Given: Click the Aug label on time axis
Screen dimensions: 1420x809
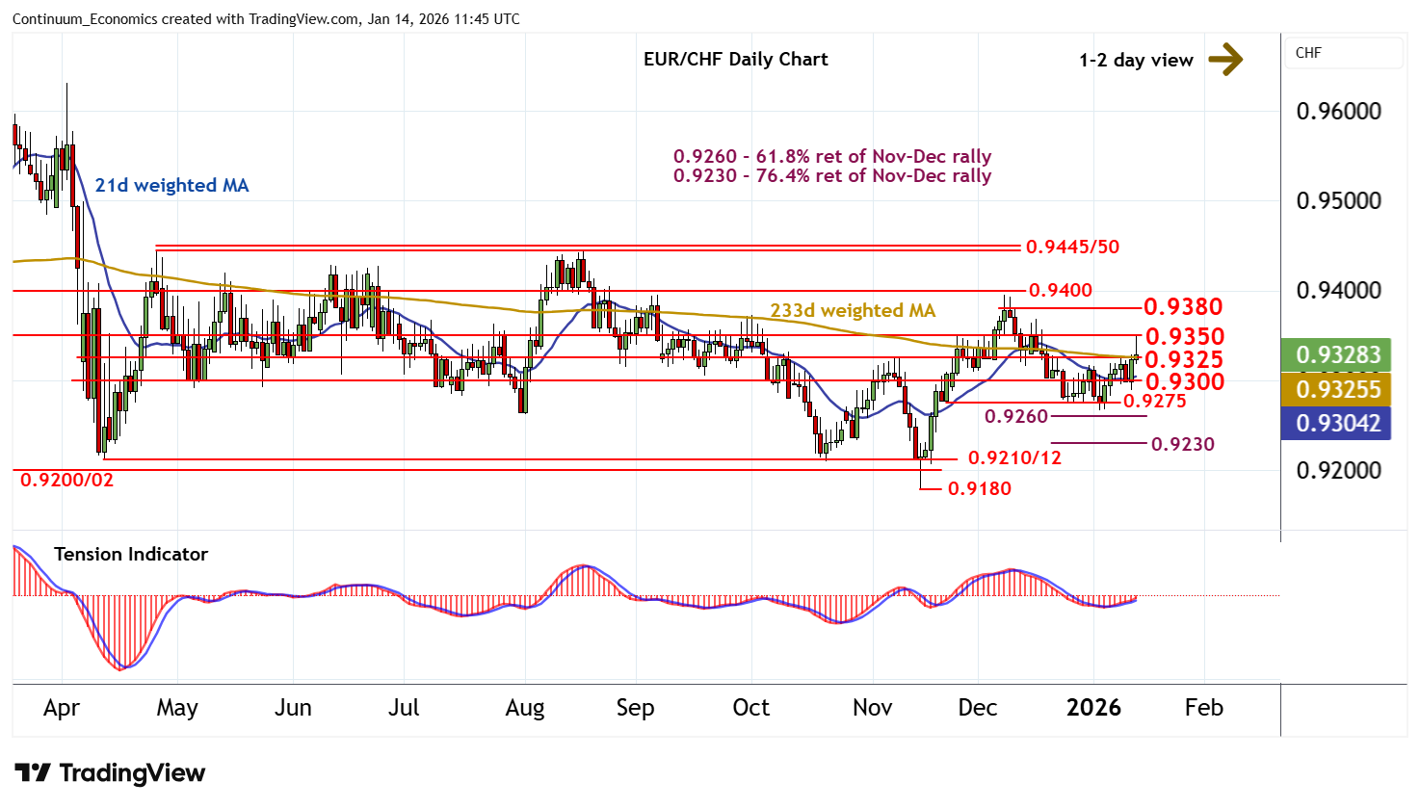Looking at the screenshot, I should tap(524, 708).
